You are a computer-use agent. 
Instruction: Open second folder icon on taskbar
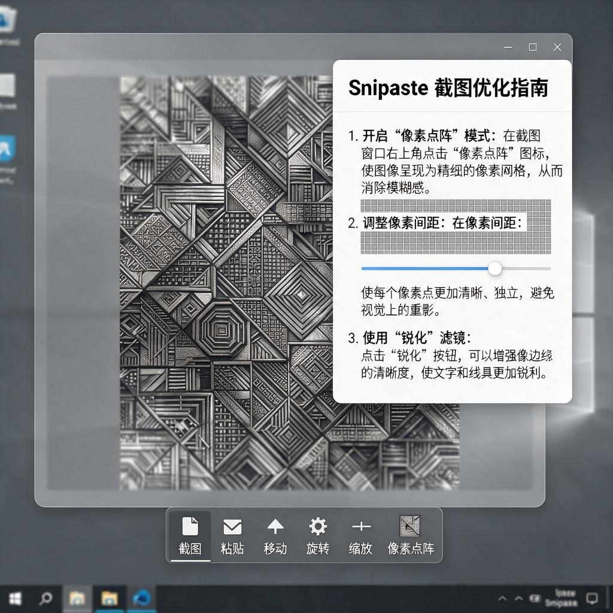tap(110, 599)
